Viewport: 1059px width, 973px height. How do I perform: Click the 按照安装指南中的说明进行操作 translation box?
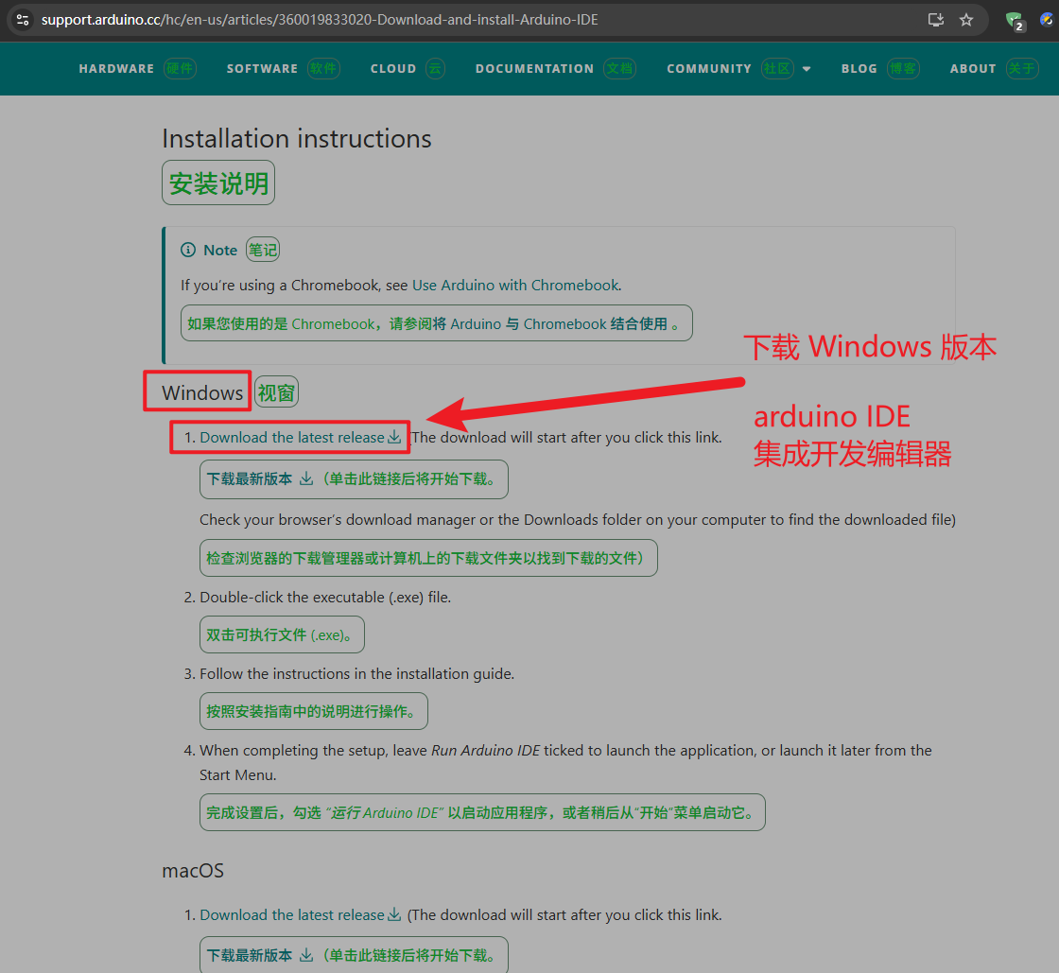pos(313,711)
